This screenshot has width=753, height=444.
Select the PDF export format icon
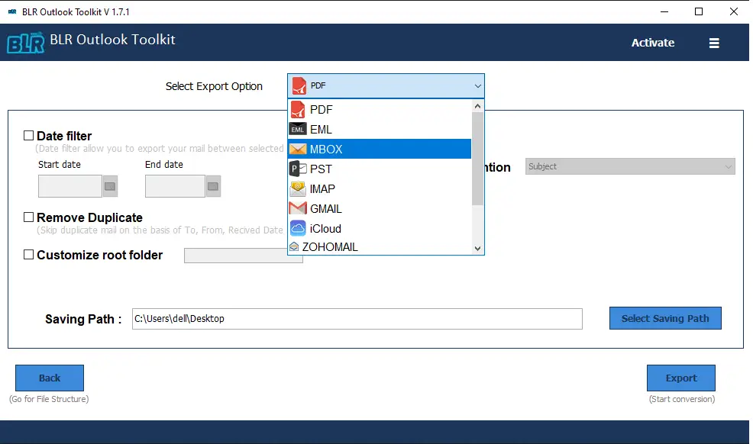pos(299,109)
